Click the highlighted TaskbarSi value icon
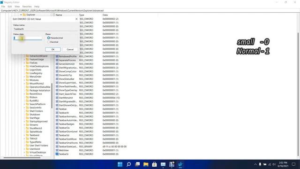 57,154
